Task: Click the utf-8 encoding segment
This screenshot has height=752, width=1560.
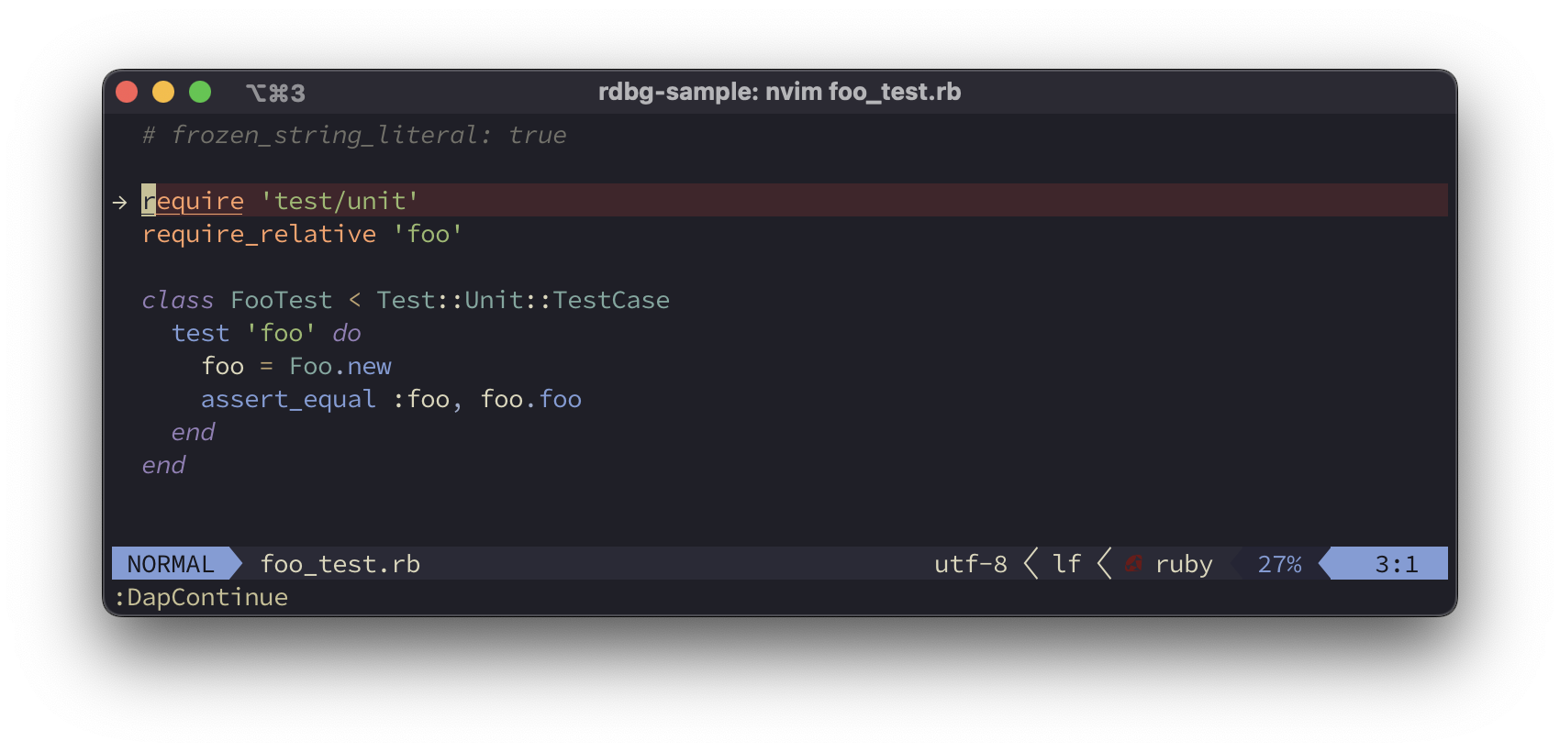Action: pos(970,564)
